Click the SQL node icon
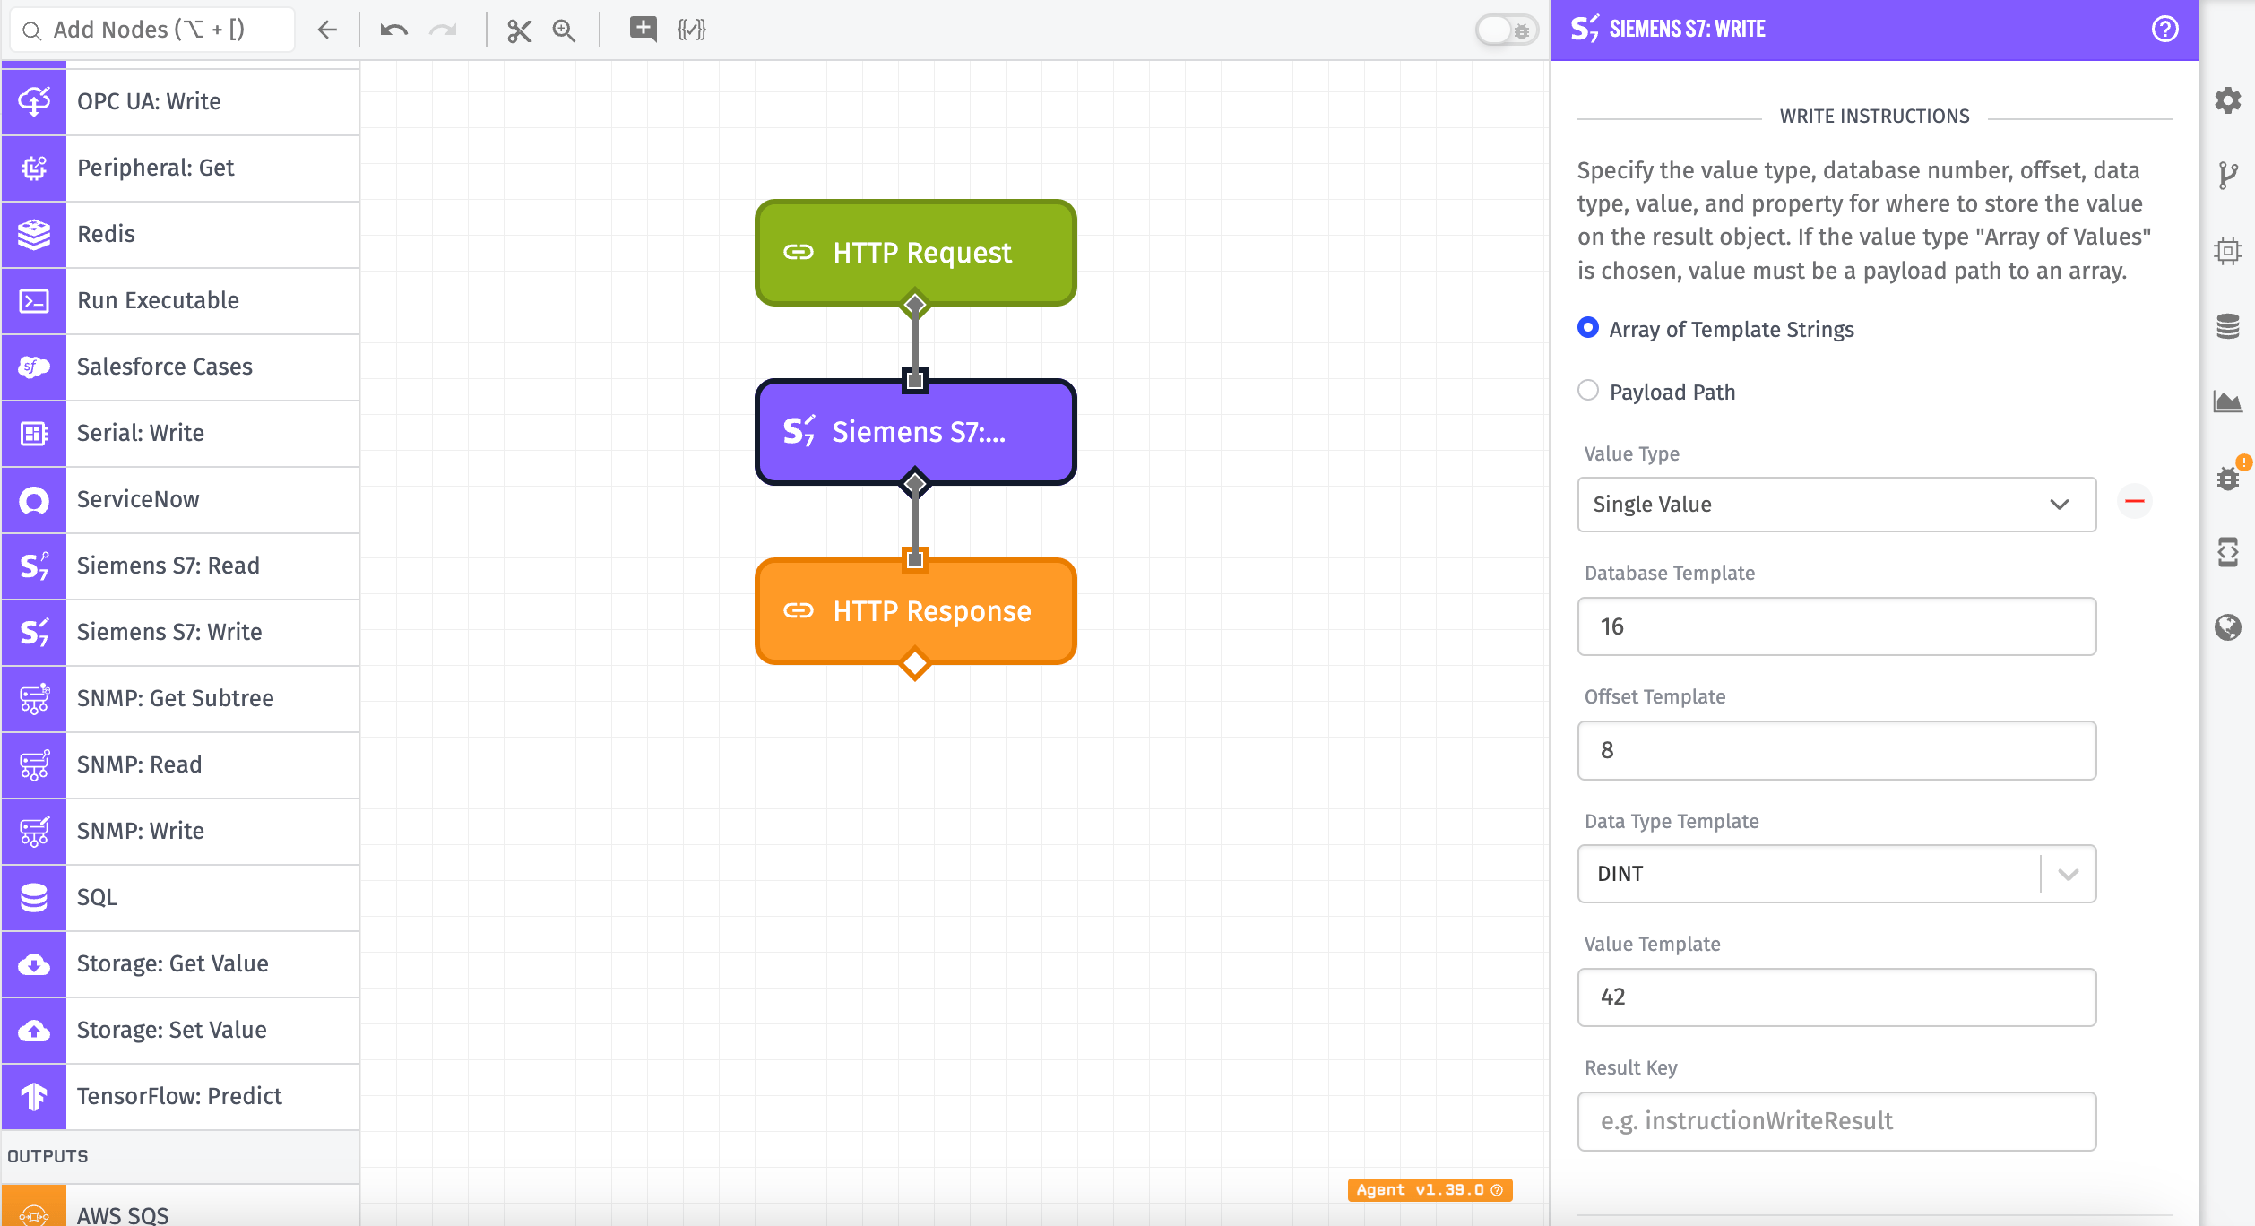Viewport: 2255px width, 1226px height. pyautogui.click(x=34, y=897)
